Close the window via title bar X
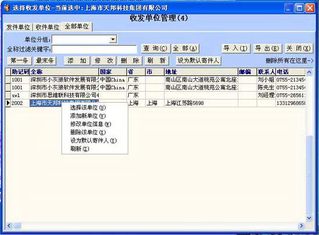The width and height of the screenshot is (319, 235). (x=310, y=8)
